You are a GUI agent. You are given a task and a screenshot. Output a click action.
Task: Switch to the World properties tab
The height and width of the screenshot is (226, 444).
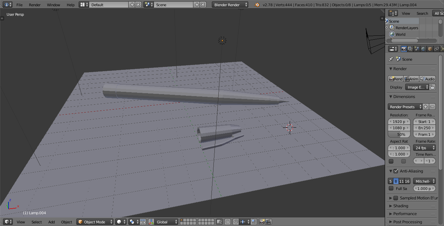[x=423, y=49]
